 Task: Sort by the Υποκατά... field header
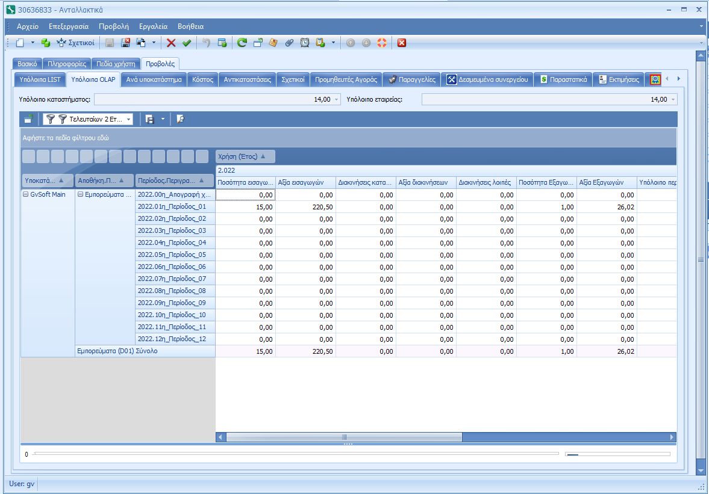[x=48, y=181]
